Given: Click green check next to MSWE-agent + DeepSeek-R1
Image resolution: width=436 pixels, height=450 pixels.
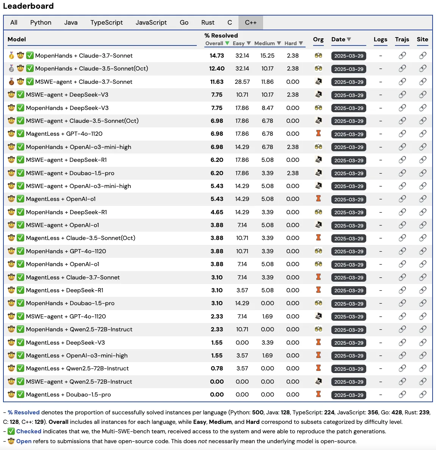Looking at the screenshot, I should [x=20, y=160].
